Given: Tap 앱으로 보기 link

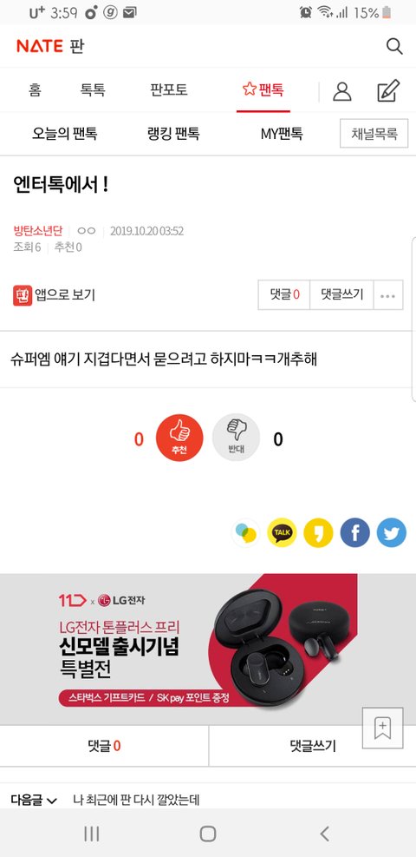Looking at the screenshot, I should coord(55,295).
